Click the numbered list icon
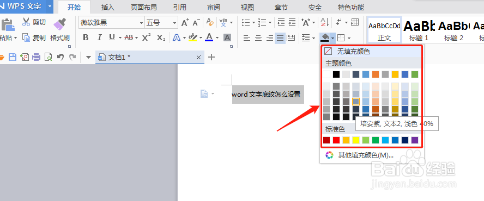484x201 pixels. [262, 22]
